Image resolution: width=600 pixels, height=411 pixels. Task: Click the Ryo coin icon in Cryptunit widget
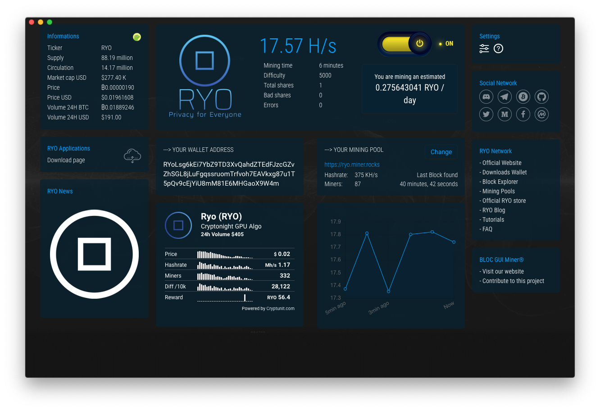(178, 225)
